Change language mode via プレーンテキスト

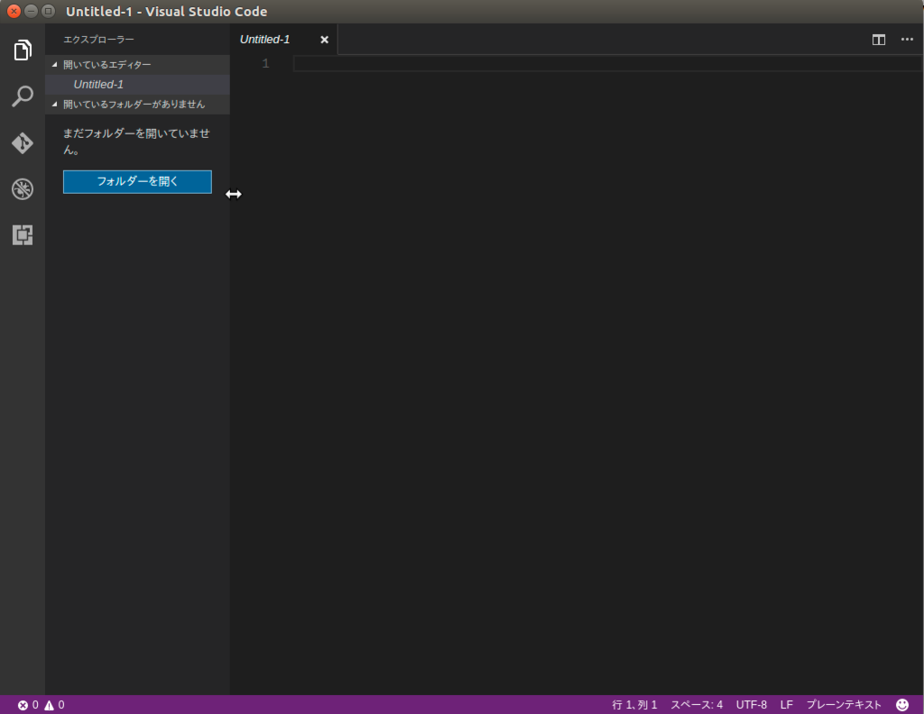[x=844, y=705]
